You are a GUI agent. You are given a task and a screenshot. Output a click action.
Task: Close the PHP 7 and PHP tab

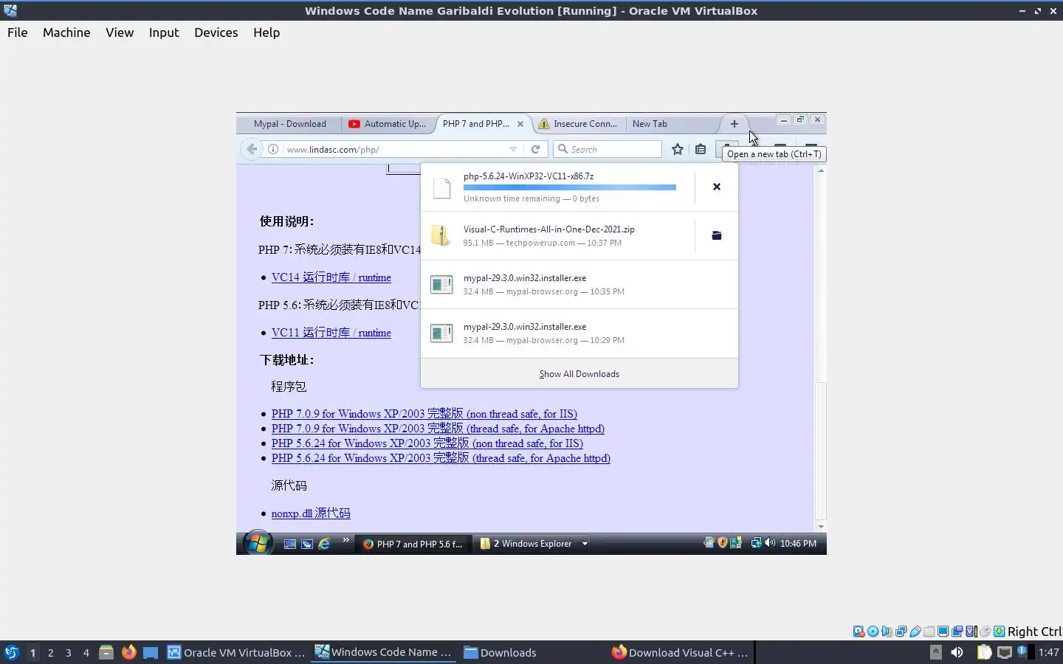[x=520, y=124]
